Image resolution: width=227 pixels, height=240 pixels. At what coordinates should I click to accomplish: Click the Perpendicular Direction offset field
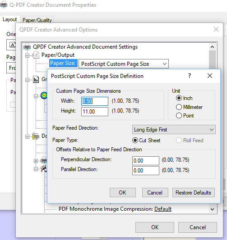[146, 161]
